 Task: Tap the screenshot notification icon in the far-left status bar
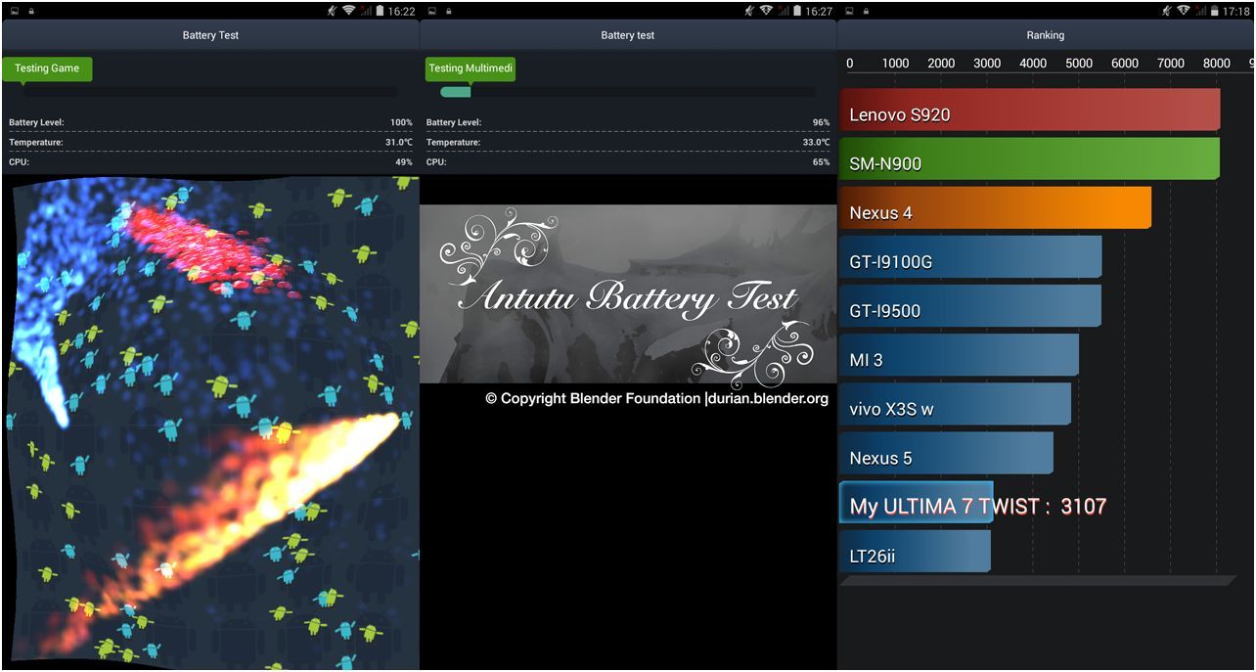click(x=15, y=11)
